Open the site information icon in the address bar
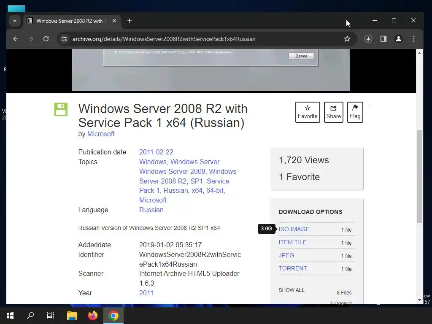 64,39
